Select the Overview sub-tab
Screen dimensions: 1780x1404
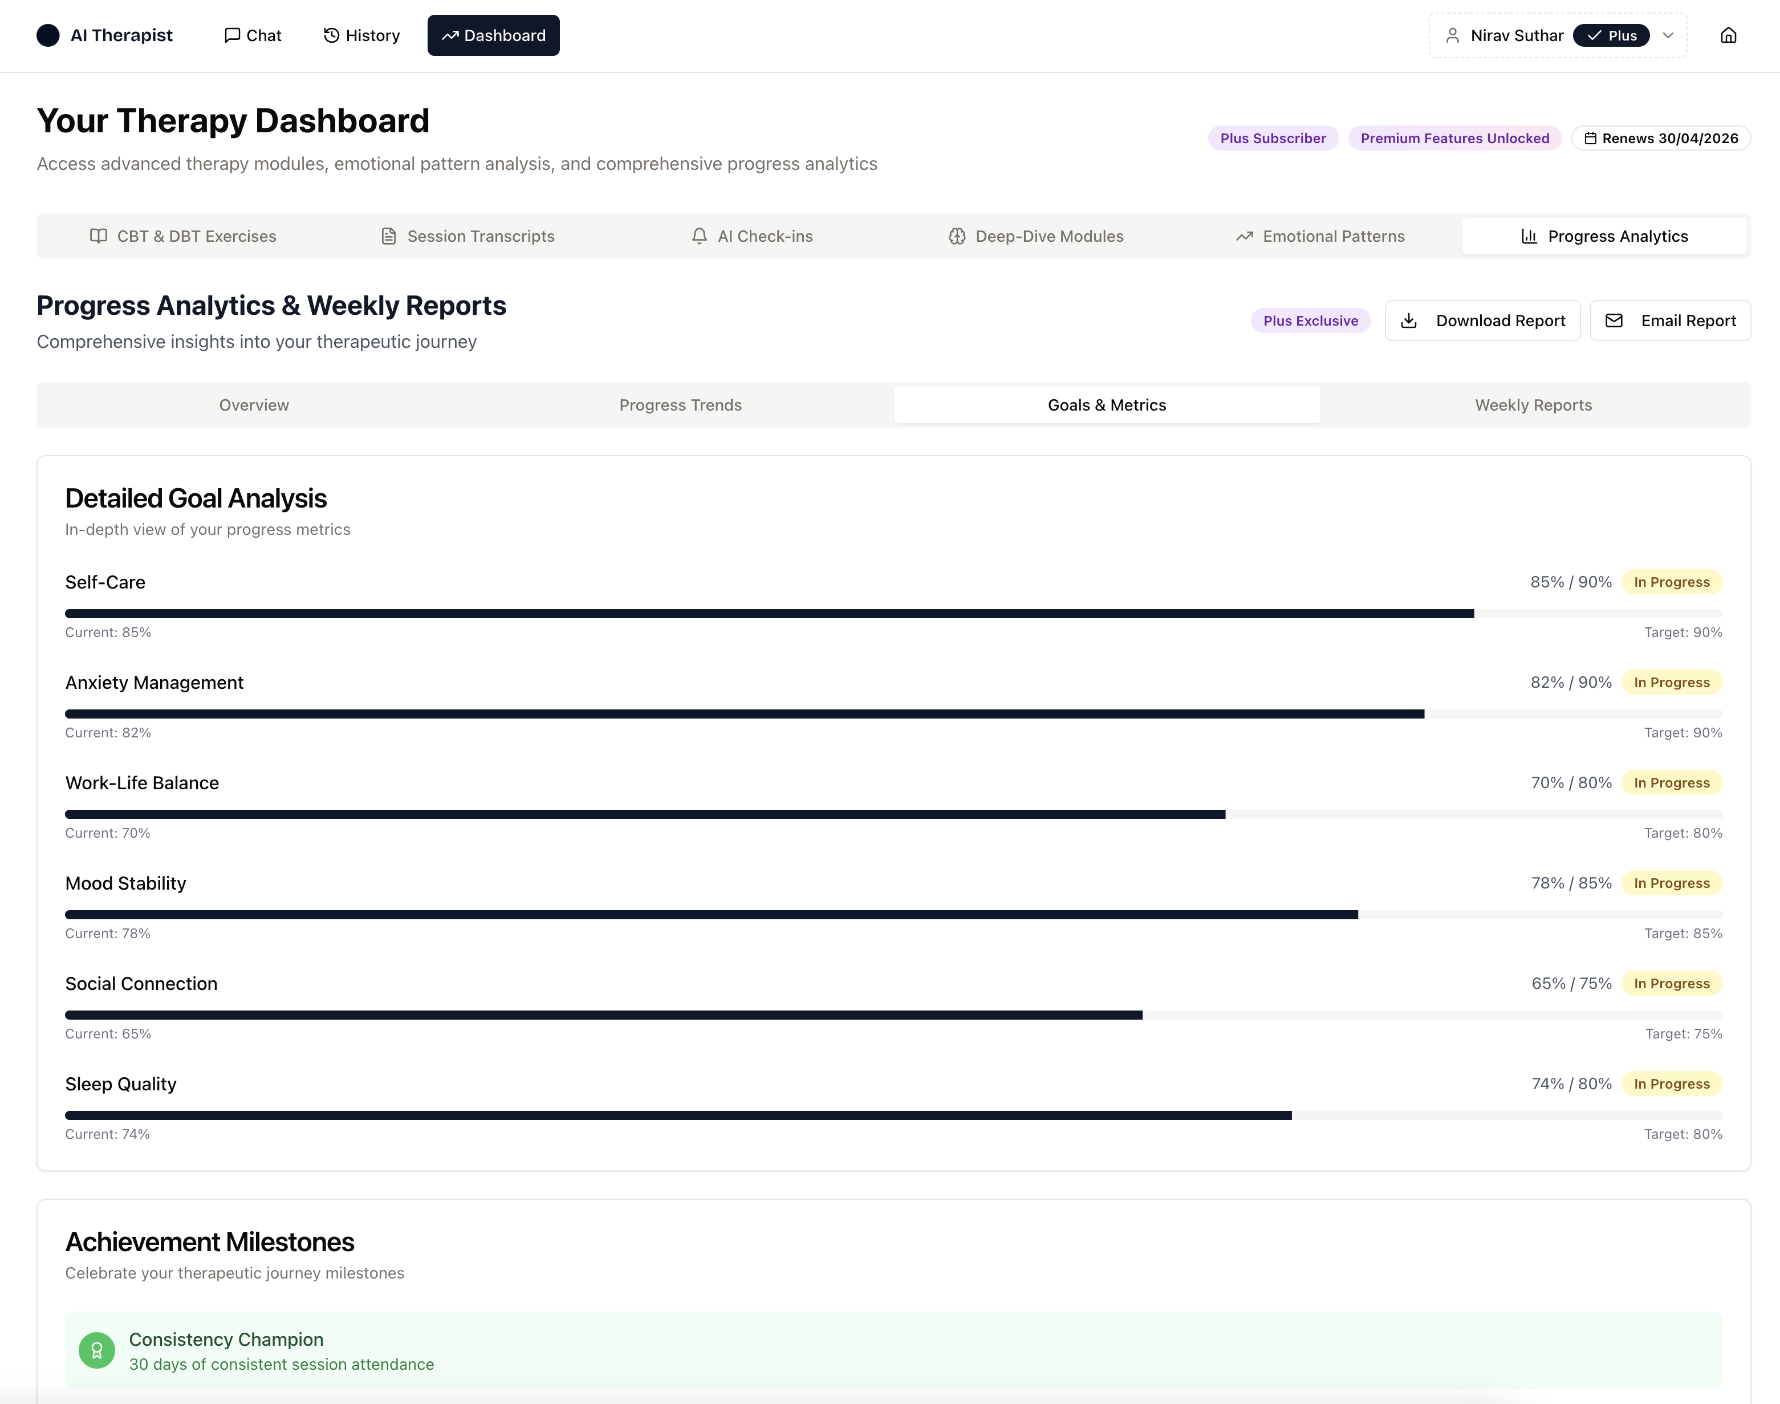[254, 404]
